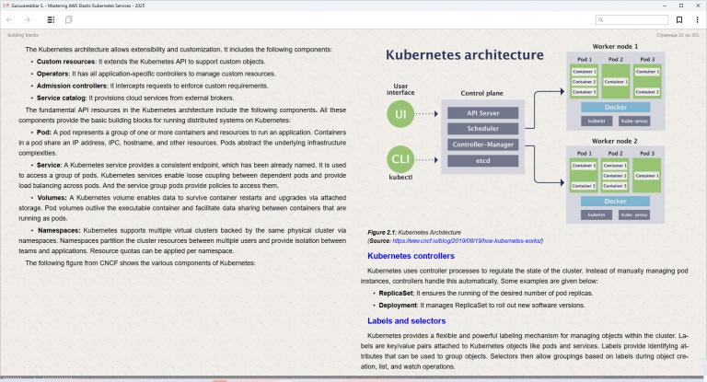Screen dimensions: 707x382
Task: Click the bold 'Volumes:' term
Action: click(x=52, y=198)
